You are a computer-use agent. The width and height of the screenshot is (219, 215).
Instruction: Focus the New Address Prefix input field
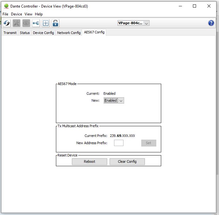119,143
